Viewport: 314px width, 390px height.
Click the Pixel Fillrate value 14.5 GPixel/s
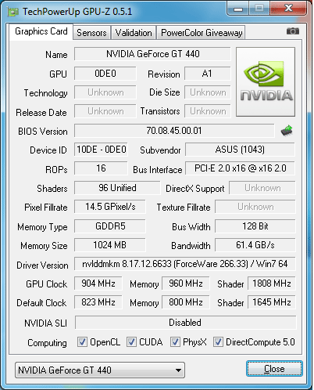tap(110, 207)
